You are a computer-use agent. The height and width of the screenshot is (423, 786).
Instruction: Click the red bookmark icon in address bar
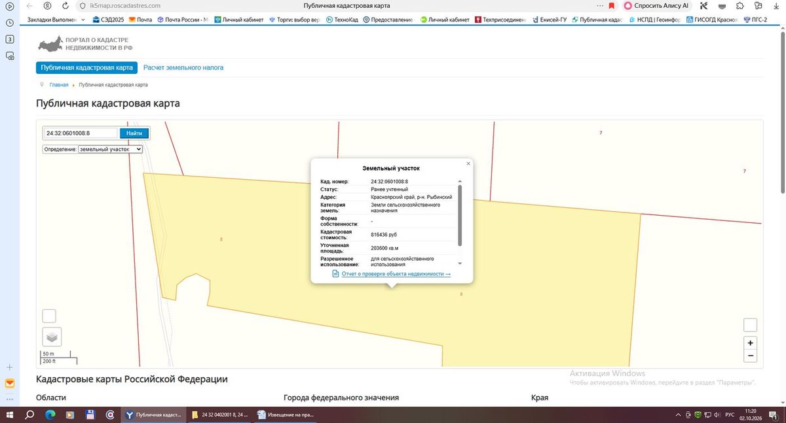(x=611, y=5)
